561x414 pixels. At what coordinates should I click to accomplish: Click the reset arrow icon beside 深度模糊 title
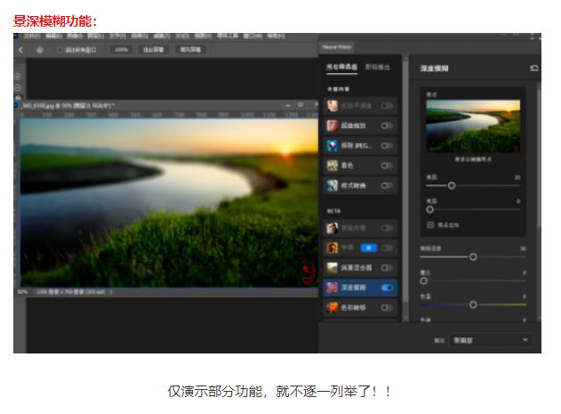coord(533,68)
